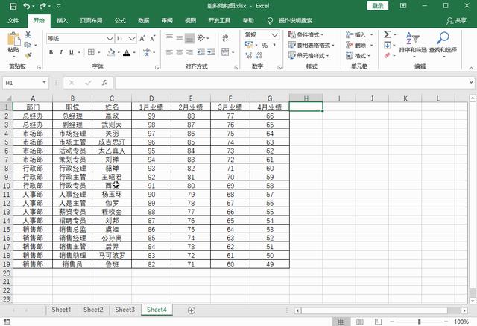Click the merge and center icon
Image resolution: width=477 pixels, height=326 pixels.
(225, 52)
